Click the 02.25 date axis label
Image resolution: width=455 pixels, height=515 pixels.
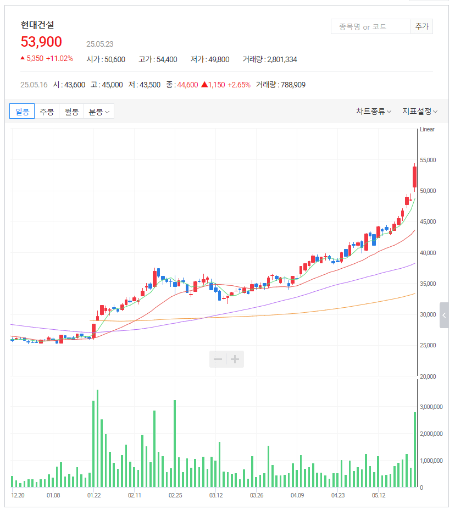[x=175, y=495]
